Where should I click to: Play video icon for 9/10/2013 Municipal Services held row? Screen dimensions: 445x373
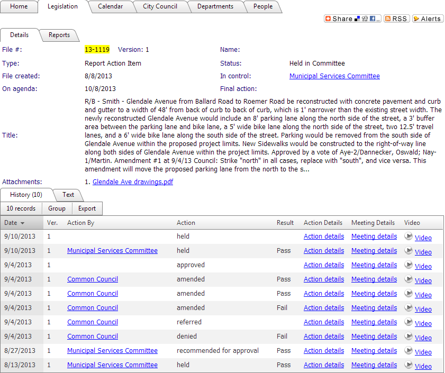(x=408, y=250)
